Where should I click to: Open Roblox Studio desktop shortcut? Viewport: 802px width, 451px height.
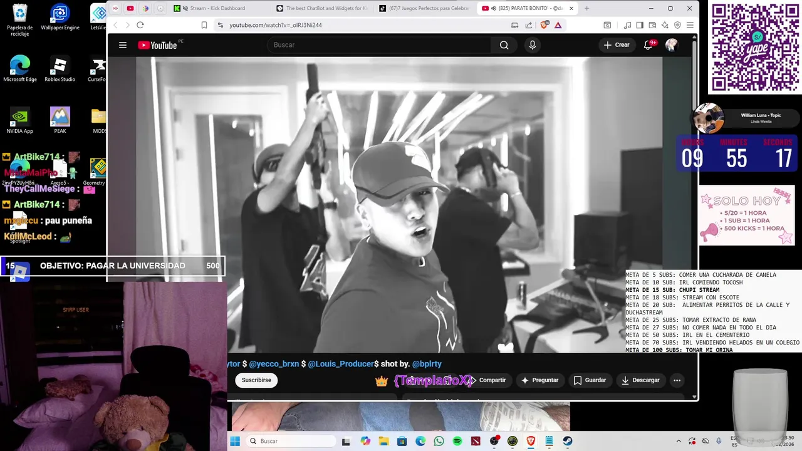[x=60, y=69]
